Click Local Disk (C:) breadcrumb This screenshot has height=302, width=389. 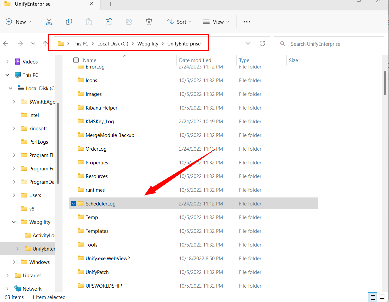[113, 44]
